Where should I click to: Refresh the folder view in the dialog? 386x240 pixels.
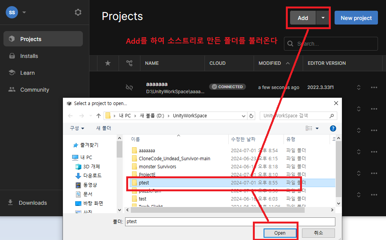tap(251, 116)
